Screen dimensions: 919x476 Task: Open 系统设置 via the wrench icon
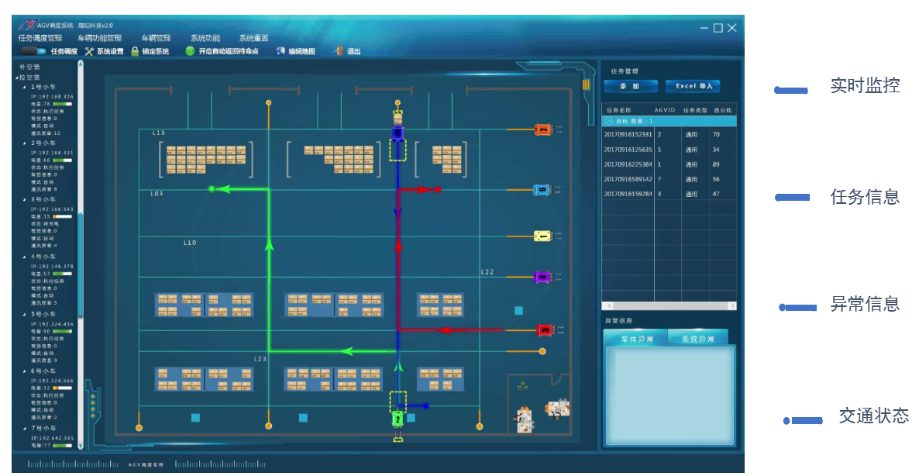tap(89, 51)
